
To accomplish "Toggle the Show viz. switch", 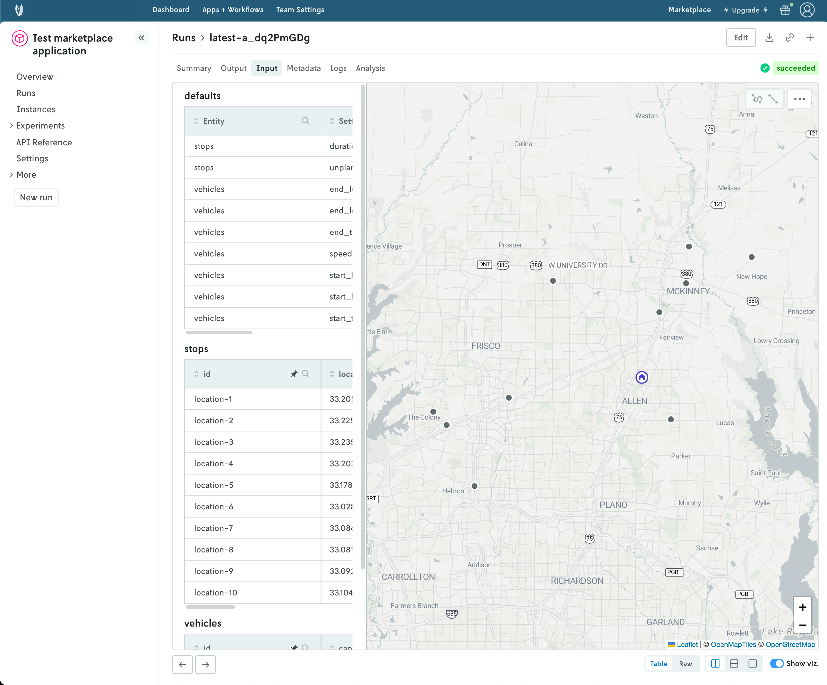I will pos(777,664).
